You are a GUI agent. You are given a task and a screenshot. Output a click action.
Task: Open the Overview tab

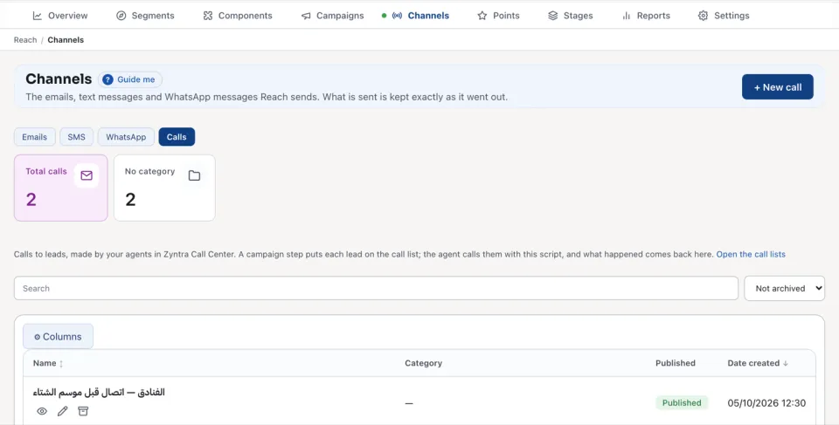60,16
